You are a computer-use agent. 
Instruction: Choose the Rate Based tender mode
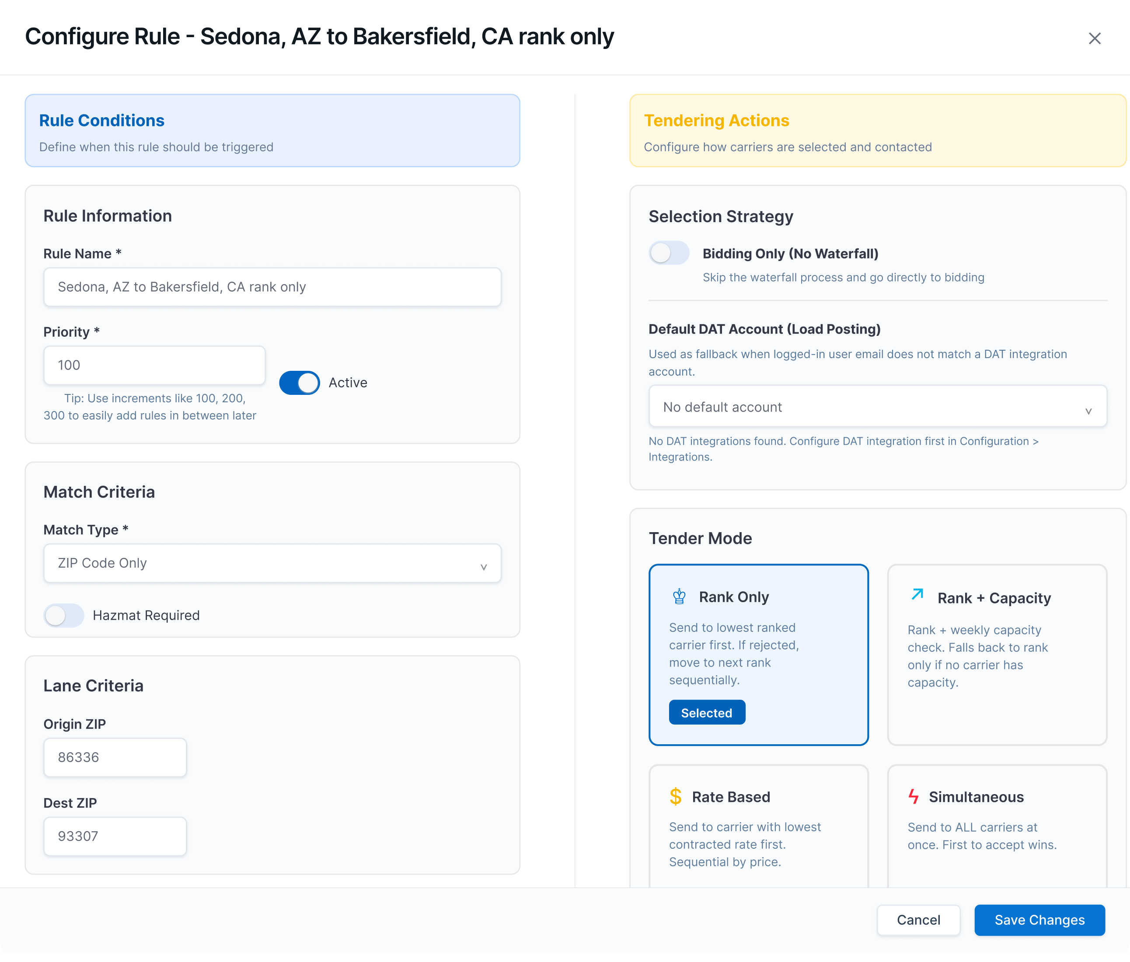pyautogui.click(x=759, y=826)
